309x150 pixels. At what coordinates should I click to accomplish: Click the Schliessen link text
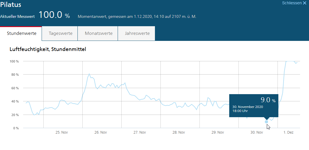(292, 3)
